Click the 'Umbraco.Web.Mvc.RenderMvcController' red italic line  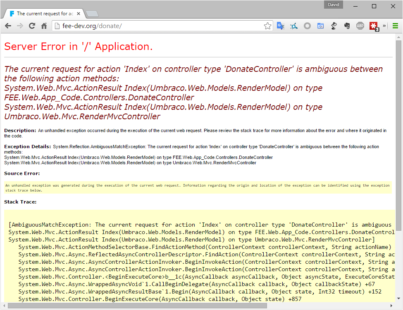click(82, 116)
